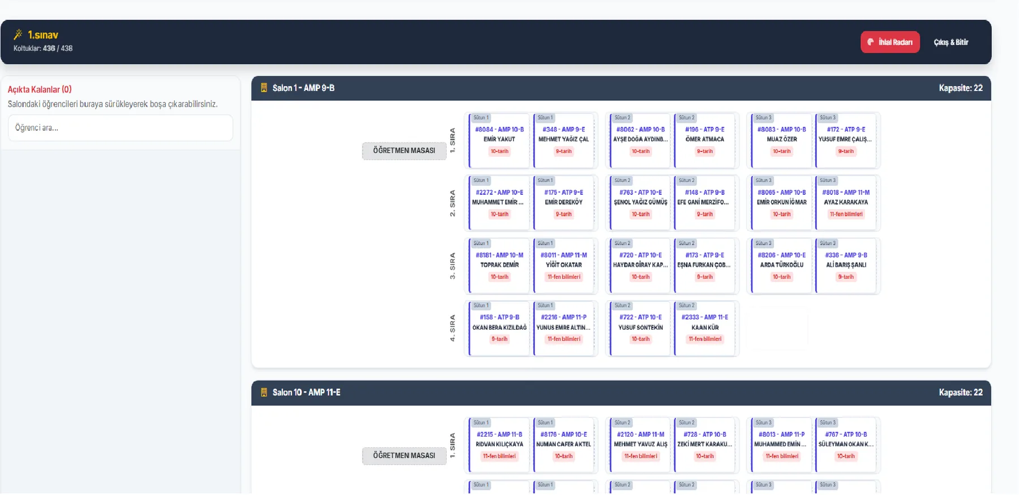Select student card #348 MEHMET YAĞIZ ÇAL

coord(564,140)
